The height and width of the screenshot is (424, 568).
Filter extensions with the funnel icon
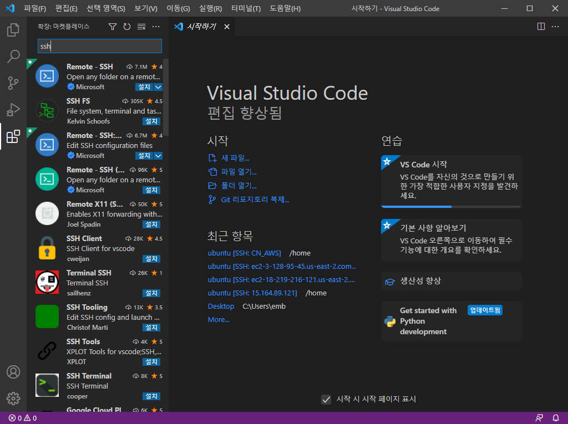[113, 27]
